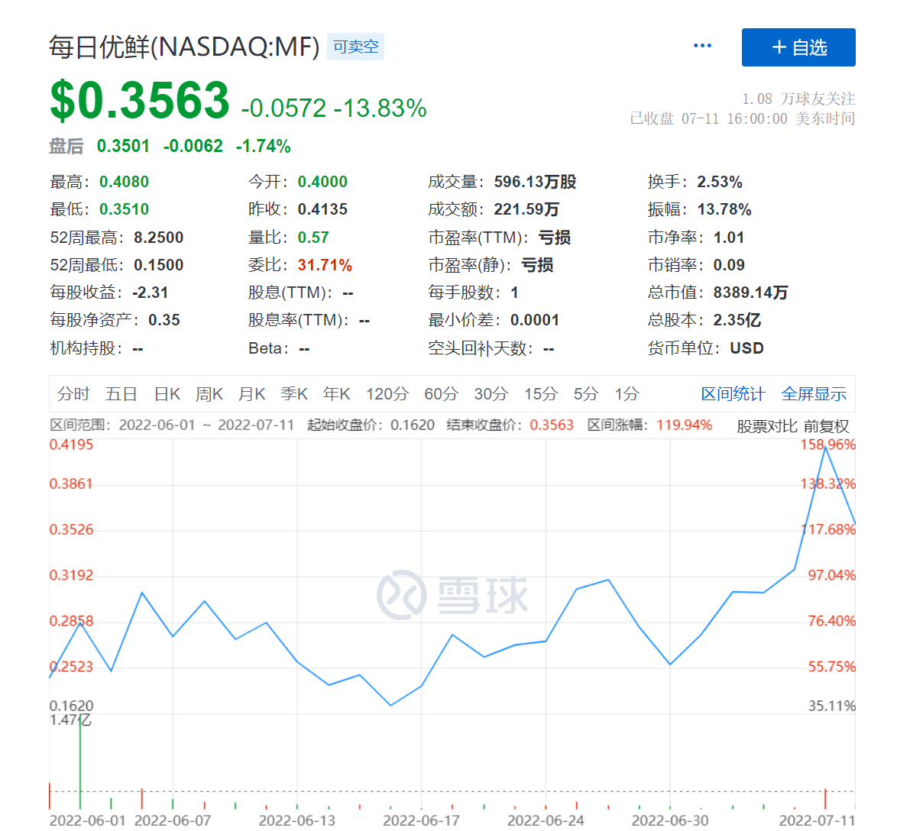Select the 季K chart tab

tap(294, 394)
